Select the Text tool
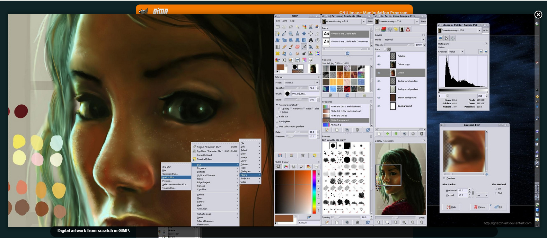The height and width of the screenshot is (238, 547). (x=311, y=40)
